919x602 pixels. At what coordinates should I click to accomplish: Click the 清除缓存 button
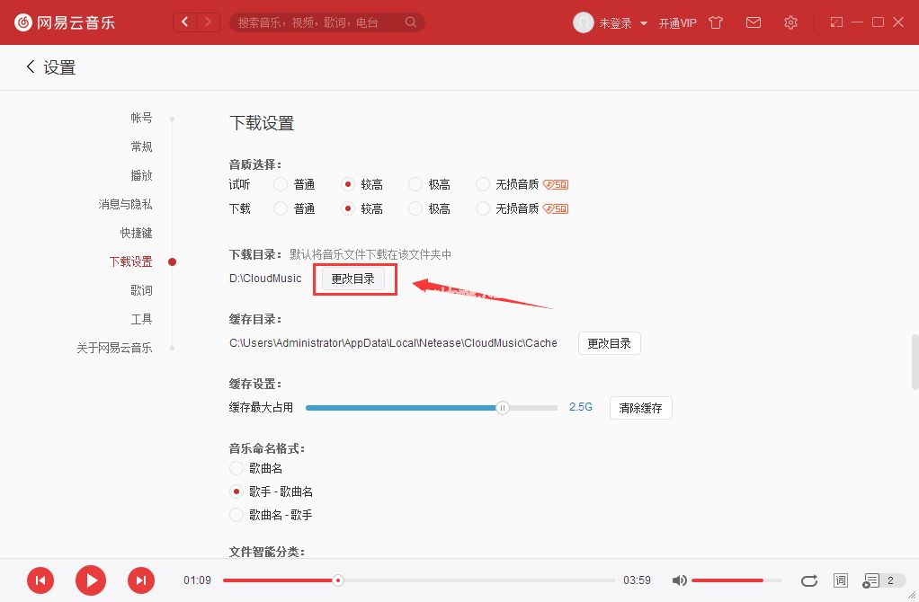click(641, 408)
